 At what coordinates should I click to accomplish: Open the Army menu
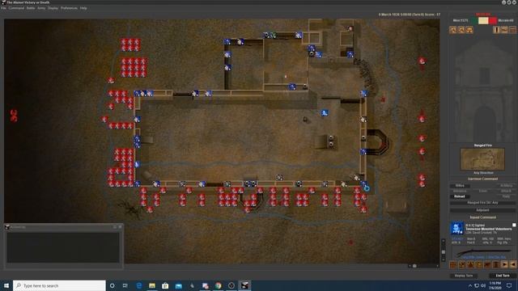pyautogui.click(x=41, y=8)
